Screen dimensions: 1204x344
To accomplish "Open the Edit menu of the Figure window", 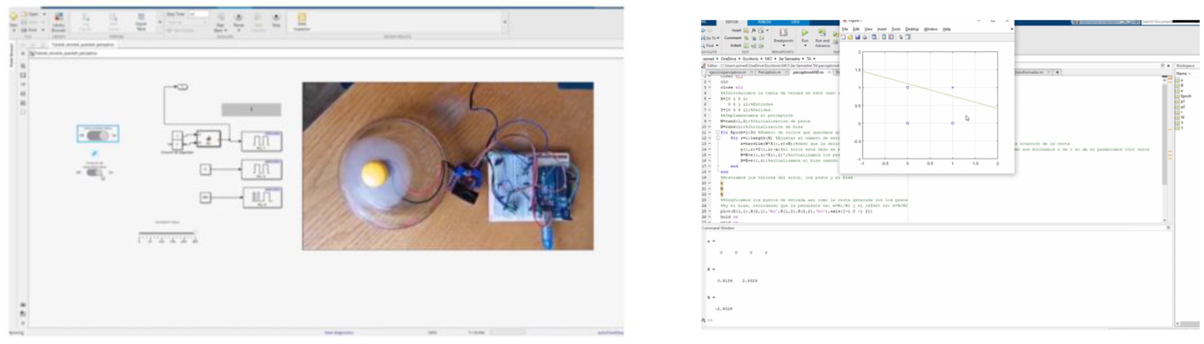I will (856, 29).
